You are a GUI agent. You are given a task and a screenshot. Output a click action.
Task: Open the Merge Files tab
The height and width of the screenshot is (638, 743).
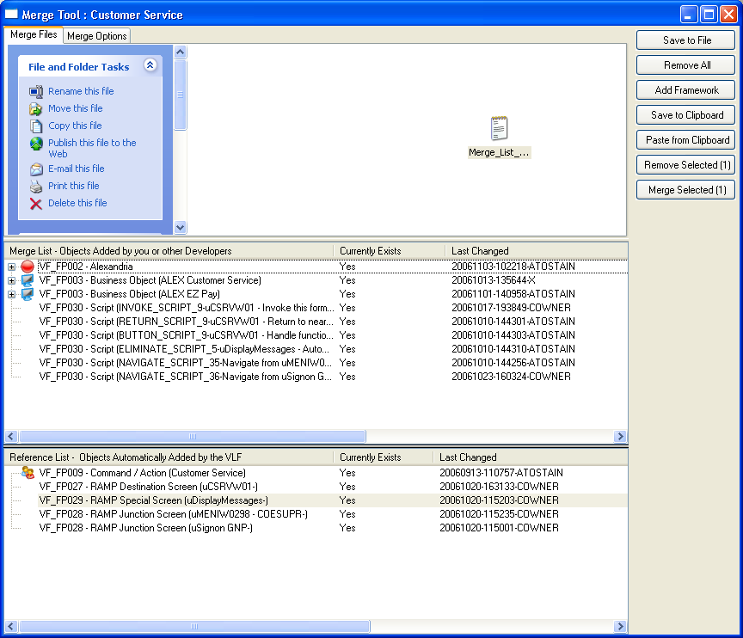(34, 35)
